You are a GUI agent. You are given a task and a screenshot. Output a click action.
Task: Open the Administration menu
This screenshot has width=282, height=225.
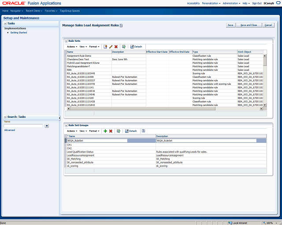231,3
